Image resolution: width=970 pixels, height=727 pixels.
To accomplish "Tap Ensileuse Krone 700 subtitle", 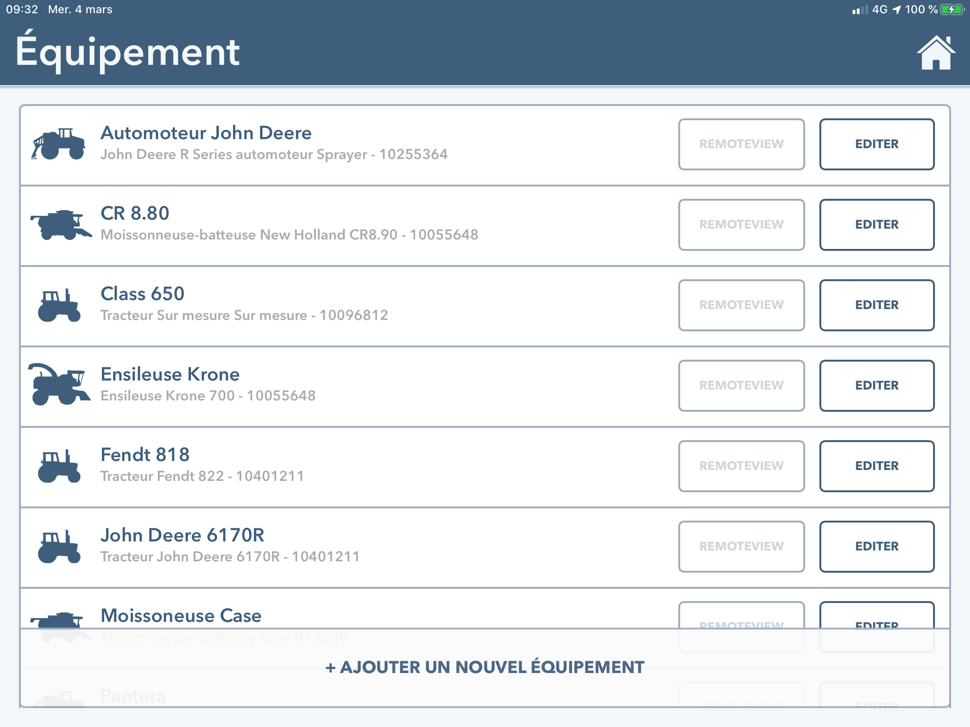I will tap(208, 396).
